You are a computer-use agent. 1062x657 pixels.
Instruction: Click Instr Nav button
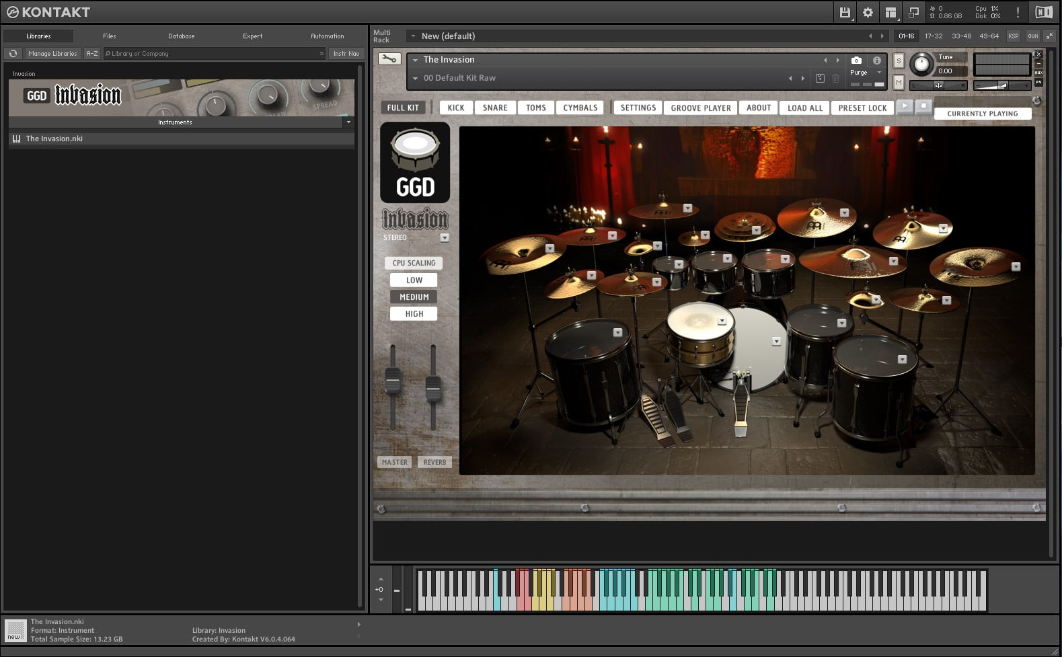pyautogui.click(x=346, y=53)
